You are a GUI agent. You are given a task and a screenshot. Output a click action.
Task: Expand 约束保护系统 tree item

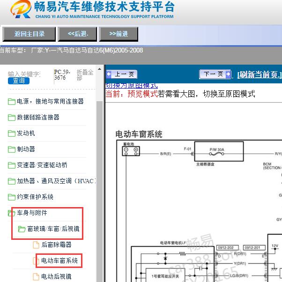[35, 197]
